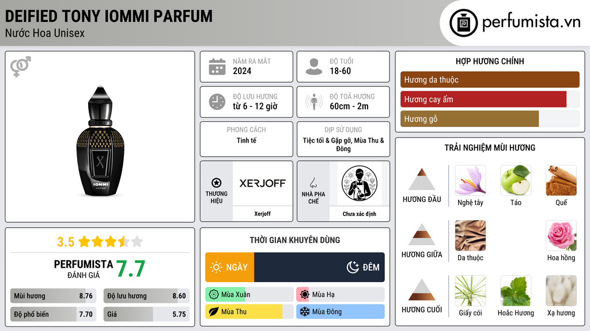The width and height of the screenshot is (590, 331).
Task: Click the perfumista.vn site name
Action: click(x=531, y=22)
